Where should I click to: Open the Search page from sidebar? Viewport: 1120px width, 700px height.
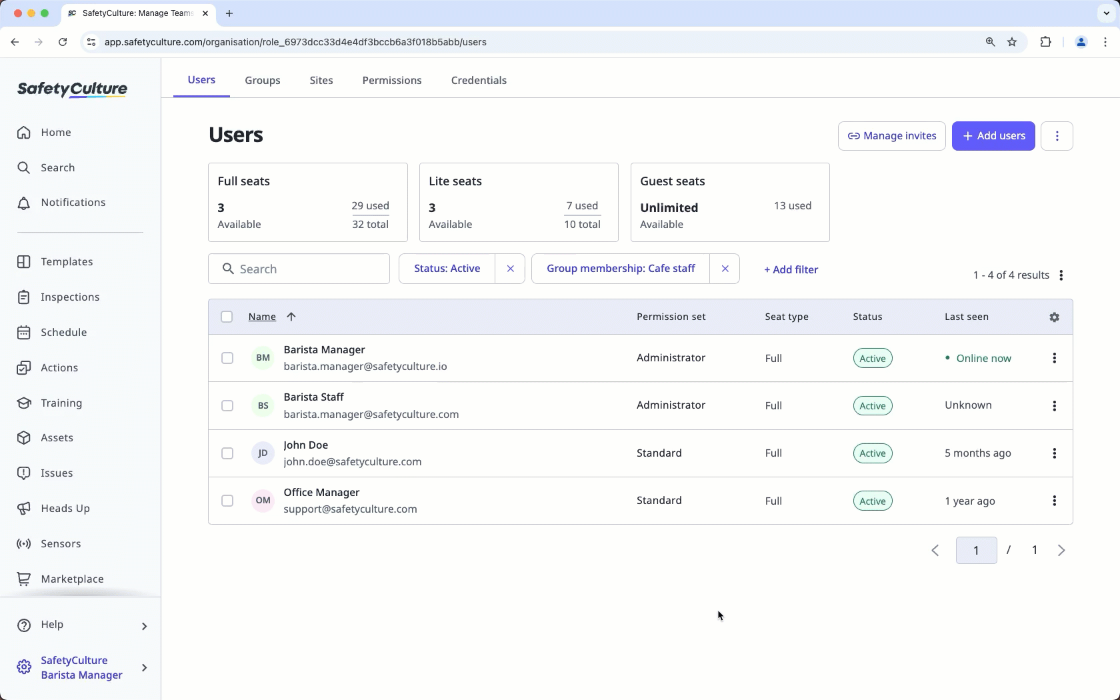pos(45,167)
